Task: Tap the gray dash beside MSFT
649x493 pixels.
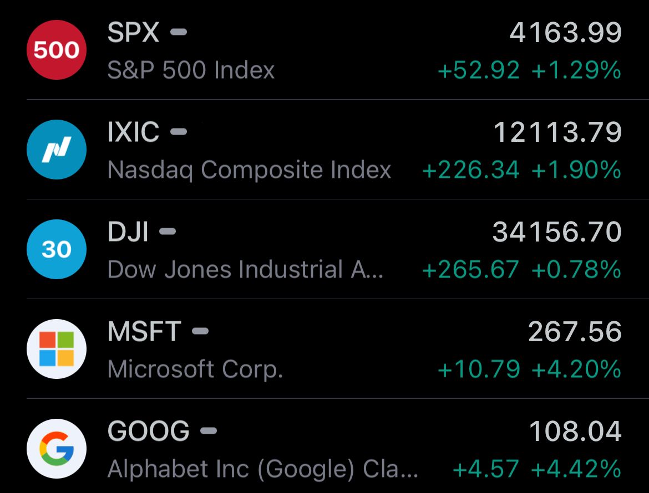Action: 200,331
